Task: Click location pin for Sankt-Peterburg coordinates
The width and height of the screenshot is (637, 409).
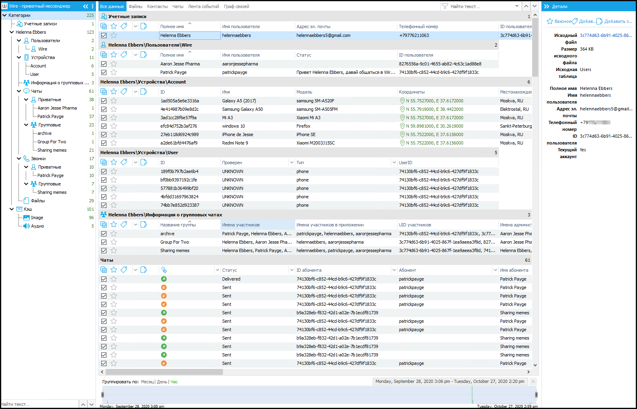Action: coord(402,126)
